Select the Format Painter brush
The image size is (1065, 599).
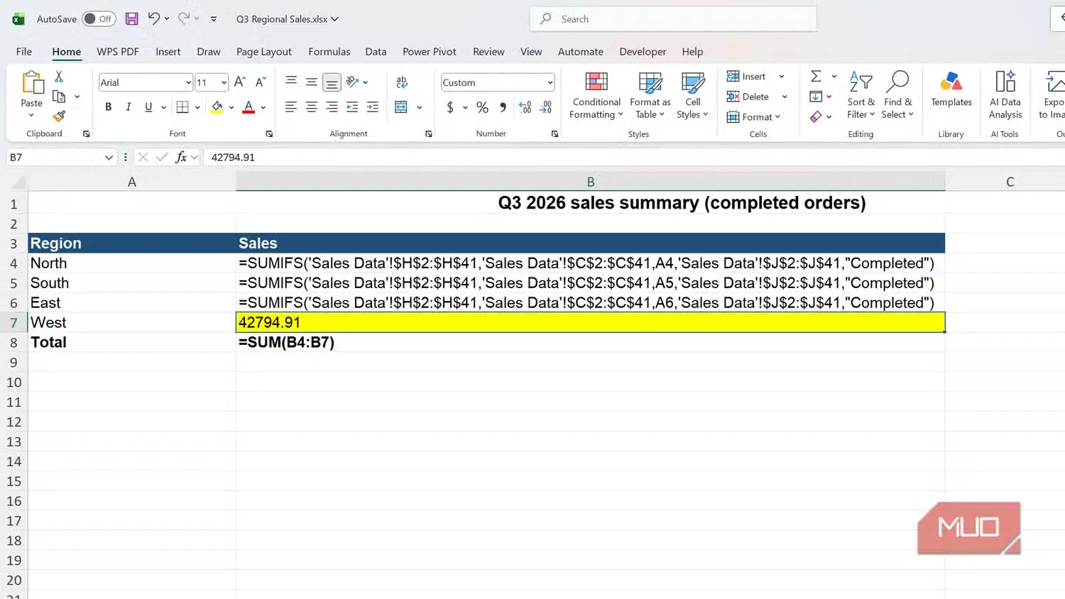[59, 116]
